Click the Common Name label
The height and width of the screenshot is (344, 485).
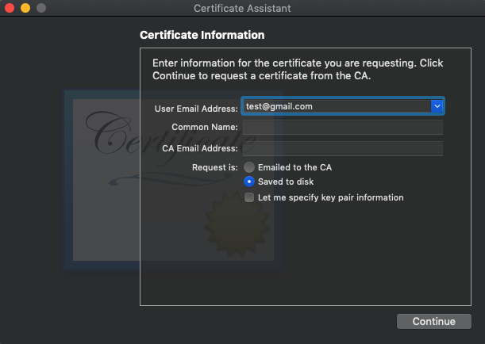pyautogui.click(x=204, y=128)
